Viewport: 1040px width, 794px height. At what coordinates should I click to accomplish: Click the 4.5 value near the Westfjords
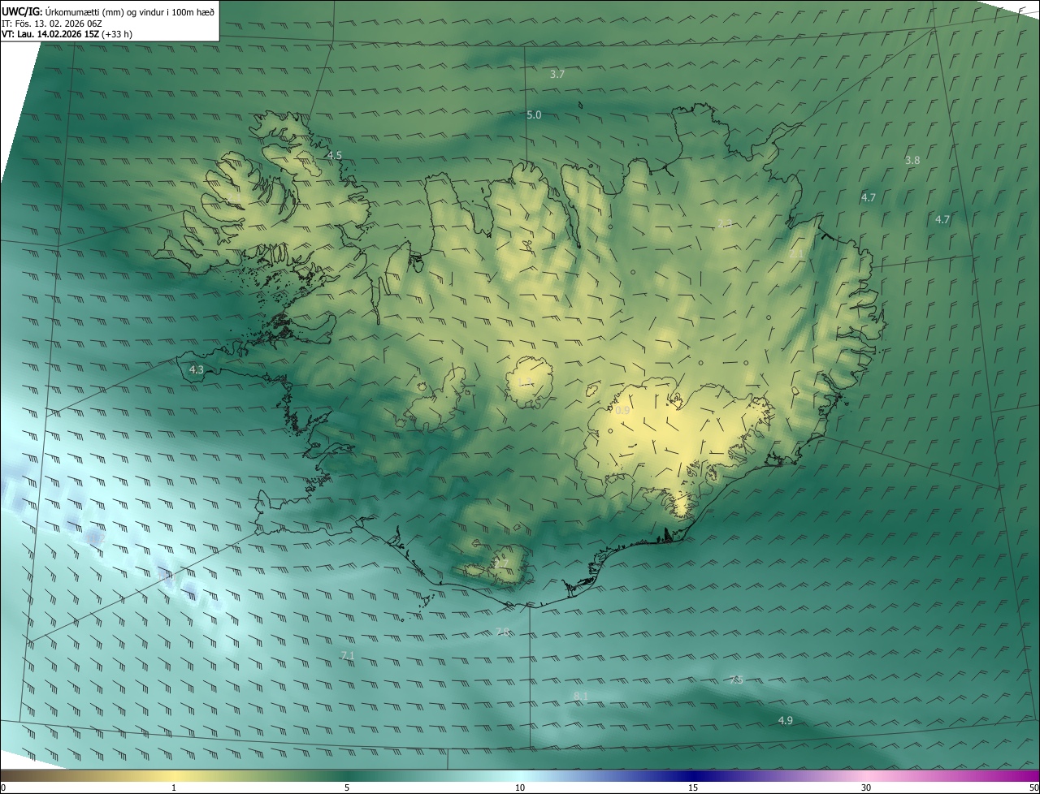pyautogui.click(x=335, y=155)
